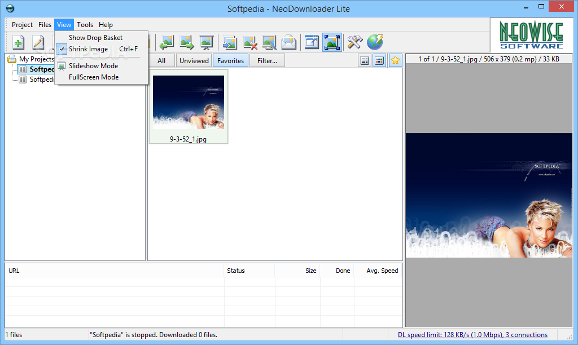This screenshot has height=345, width=578.
Task: Click the copy images toolbar icon
Action: tap(230, 42)
